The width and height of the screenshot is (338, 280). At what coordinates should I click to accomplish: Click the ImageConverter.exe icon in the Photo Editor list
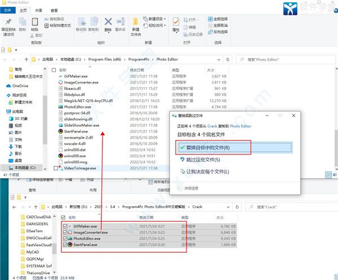click(x=61, y=82)
